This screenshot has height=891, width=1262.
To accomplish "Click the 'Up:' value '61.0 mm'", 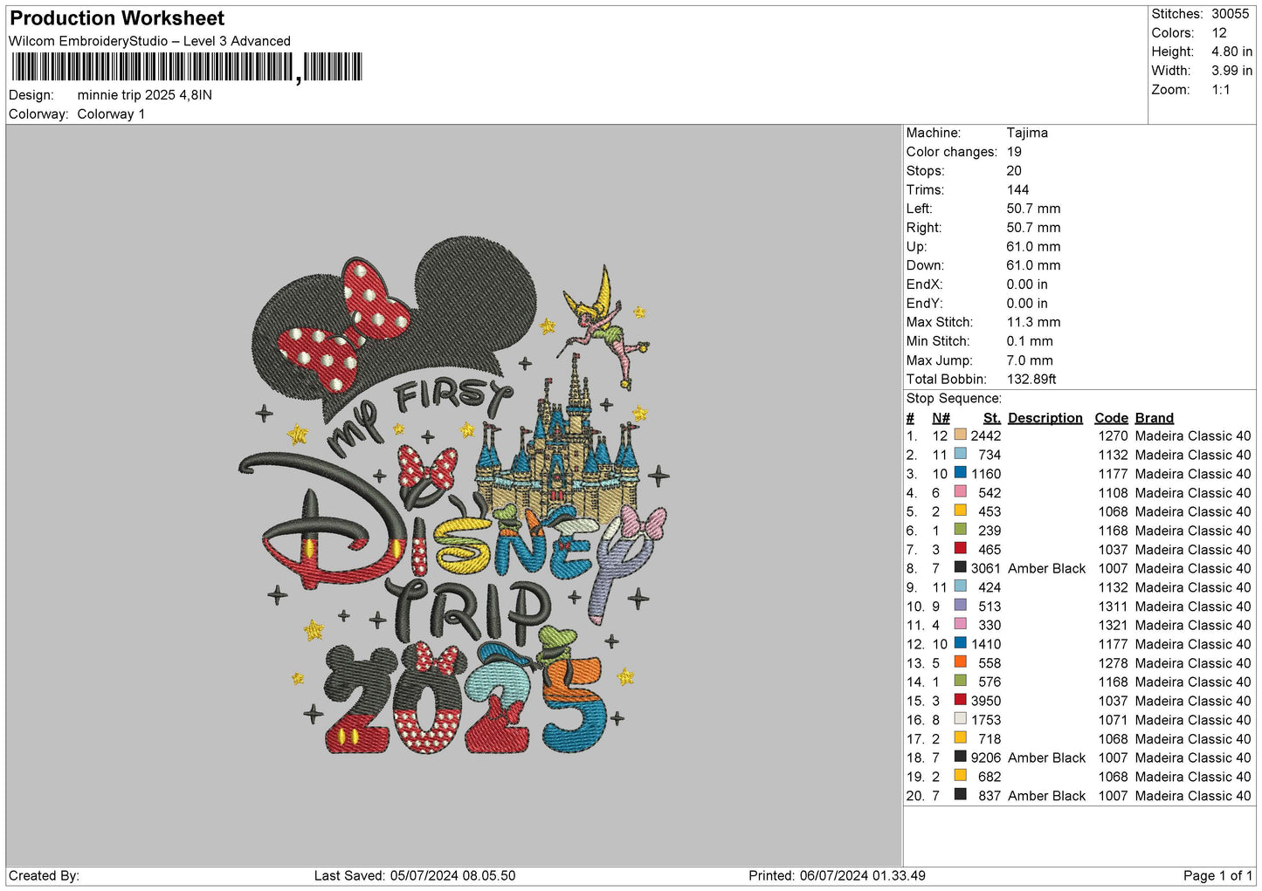I will pyautogui.click(x=1033, y=246).
